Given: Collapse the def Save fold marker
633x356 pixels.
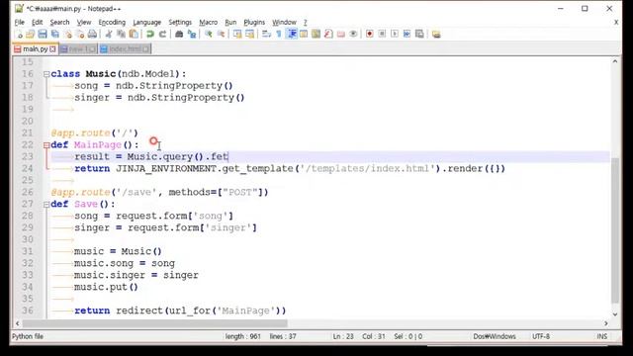Looking at the screenshot, I should [46, 205].
